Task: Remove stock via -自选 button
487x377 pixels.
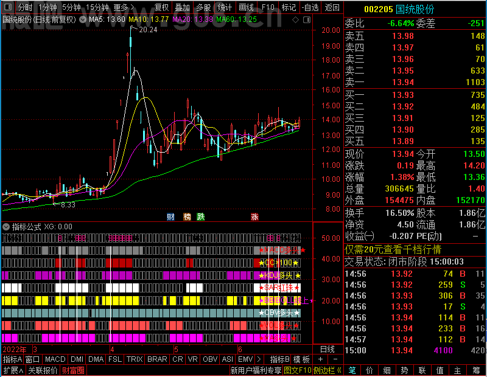Action: [x=310, y=7]
